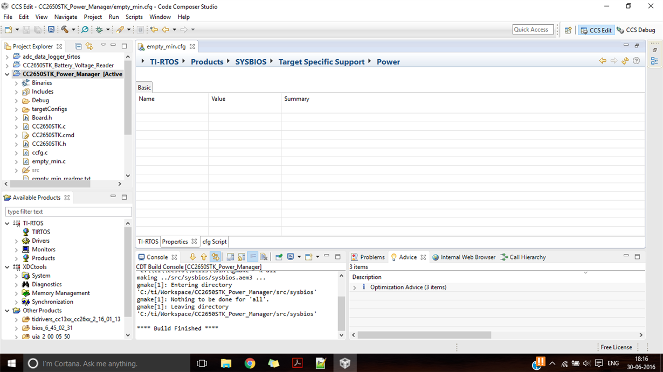The height and width of the screenshot is (372, 663).
Task: Select empty_min.c file in Project Explorer
Action: point(49,162)
